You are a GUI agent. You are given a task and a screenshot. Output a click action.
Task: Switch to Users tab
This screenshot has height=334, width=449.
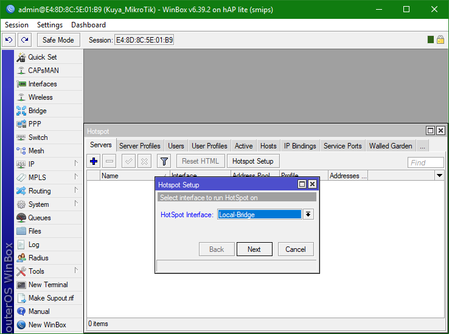pyautogui.click(x=176, y=146)
